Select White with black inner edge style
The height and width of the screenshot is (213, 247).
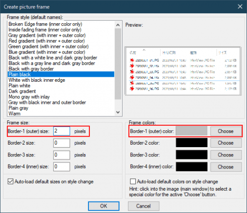point(37,80)
